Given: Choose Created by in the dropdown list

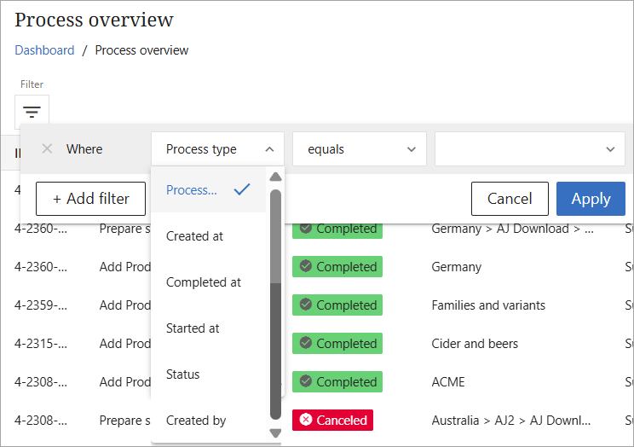Looking at the screenshot, I should 195,421.
